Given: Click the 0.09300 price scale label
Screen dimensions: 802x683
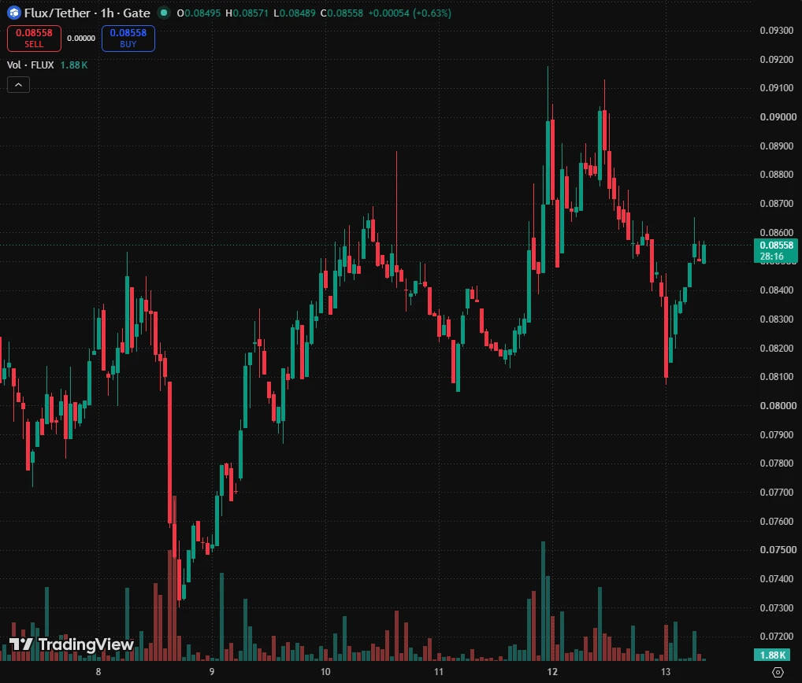Looking at the screenshot, I should (777, 31).
